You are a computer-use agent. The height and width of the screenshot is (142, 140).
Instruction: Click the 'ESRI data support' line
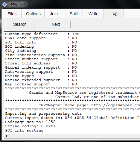coord(41,38)
